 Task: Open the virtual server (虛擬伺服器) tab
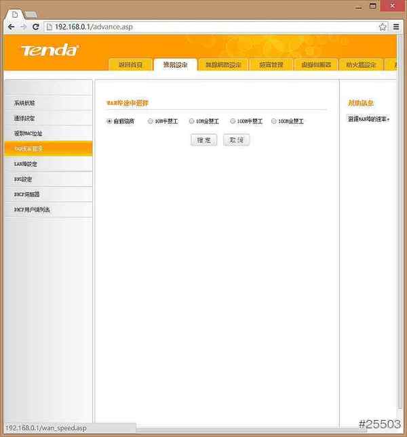click(x=316, y=65)
